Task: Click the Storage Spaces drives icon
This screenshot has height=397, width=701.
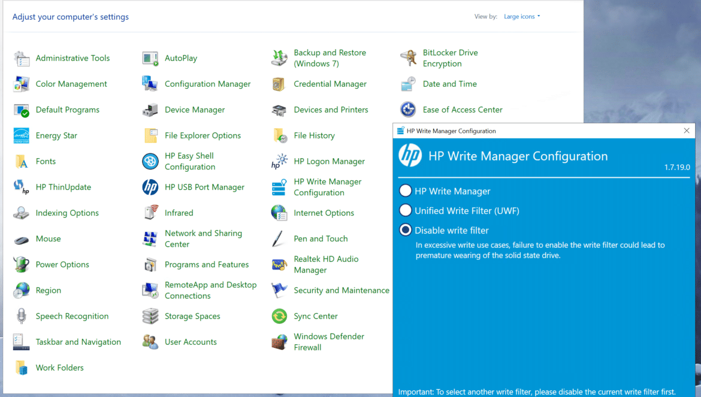Action: (x=150, y=316)
